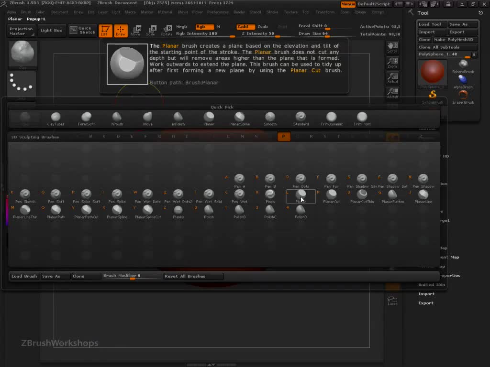
Task: Open the Transform menu
Action: coord(325,12)
